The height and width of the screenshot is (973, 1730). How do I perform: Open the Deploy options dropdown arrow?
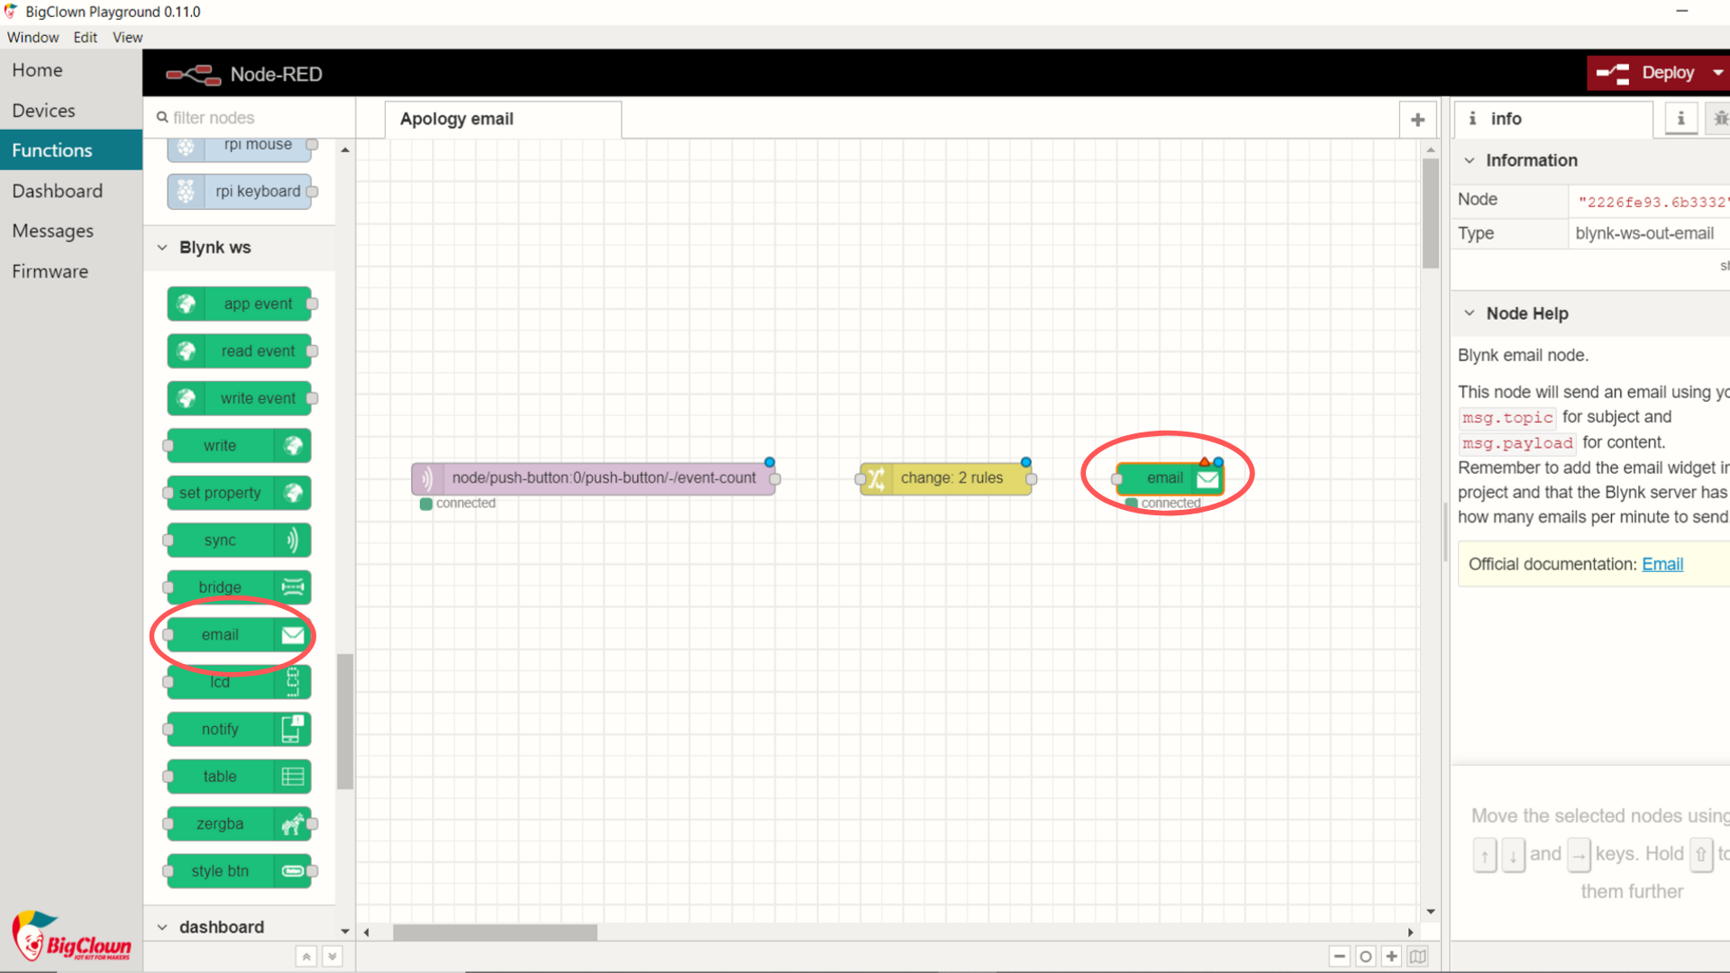tap(1718, 73)
